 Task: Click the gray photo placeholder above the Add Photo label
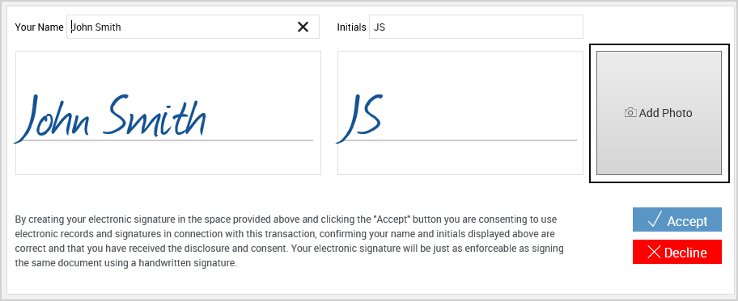pos(659,77)
